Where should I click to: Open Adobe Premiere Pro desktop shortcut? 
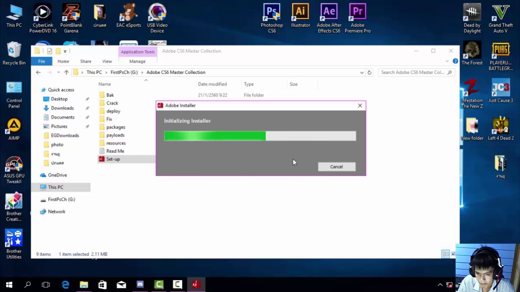click(357, 18)
